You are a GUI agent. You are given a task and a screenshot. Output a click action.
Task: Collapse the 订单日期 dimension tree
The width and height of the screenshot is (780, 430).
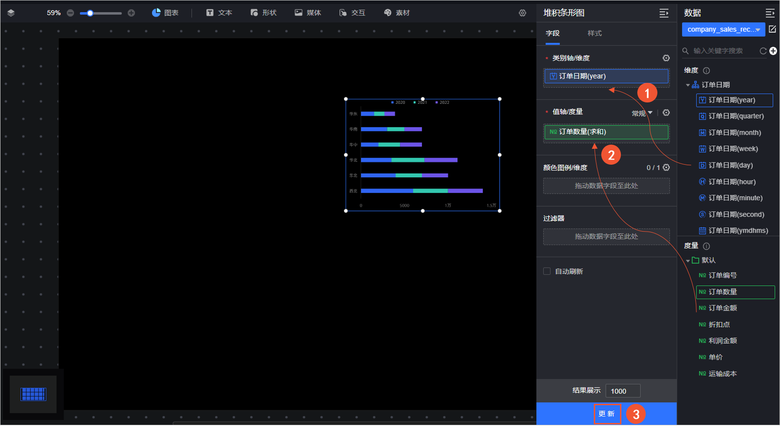pyautogui.click(x=688, y=85)
